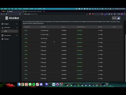
Task: Open the Widgets grid icon in sidebar
Action: pos(2,24)
